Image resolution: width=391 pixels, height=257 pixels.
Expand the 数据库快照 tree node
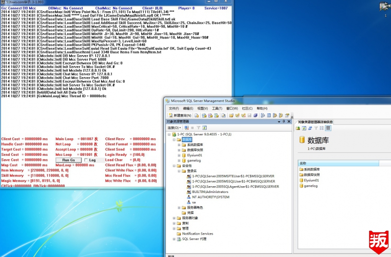179,150
